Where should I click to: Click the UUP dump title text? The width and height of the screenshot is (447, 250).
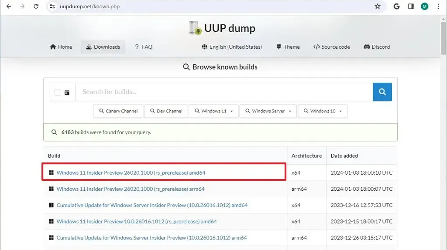pyautogui.click(x=230, y=28)
